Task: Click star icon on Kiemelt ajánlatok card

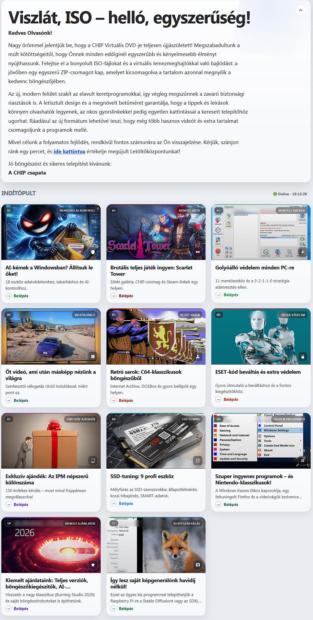Action: coord(93,565)
